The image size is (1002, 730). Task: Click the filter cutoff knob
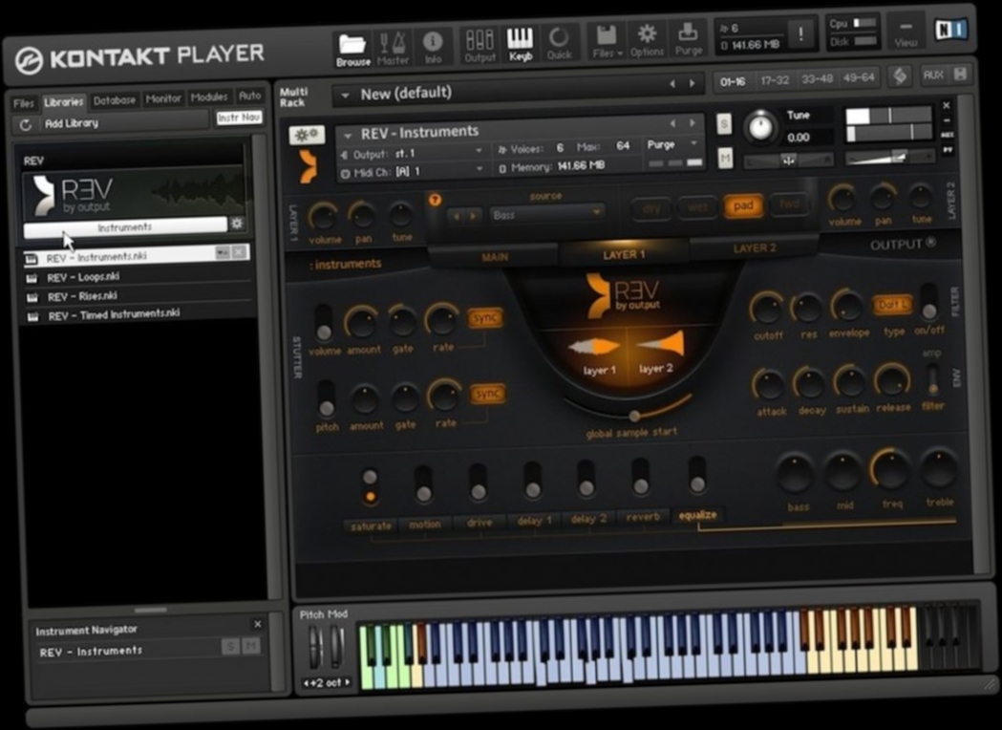[x=767, y=310]
